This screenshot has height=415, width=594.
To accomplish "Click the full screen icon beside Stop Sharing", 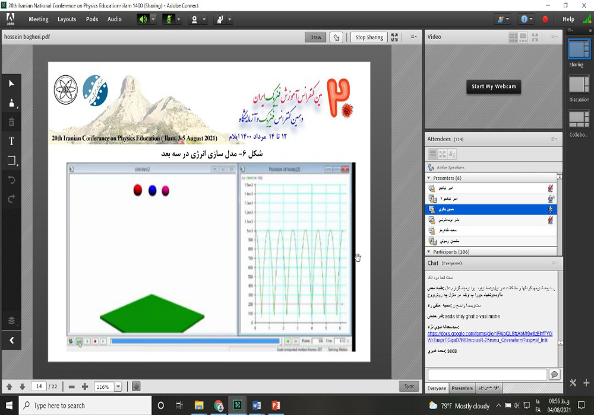I will coord(394,37).
